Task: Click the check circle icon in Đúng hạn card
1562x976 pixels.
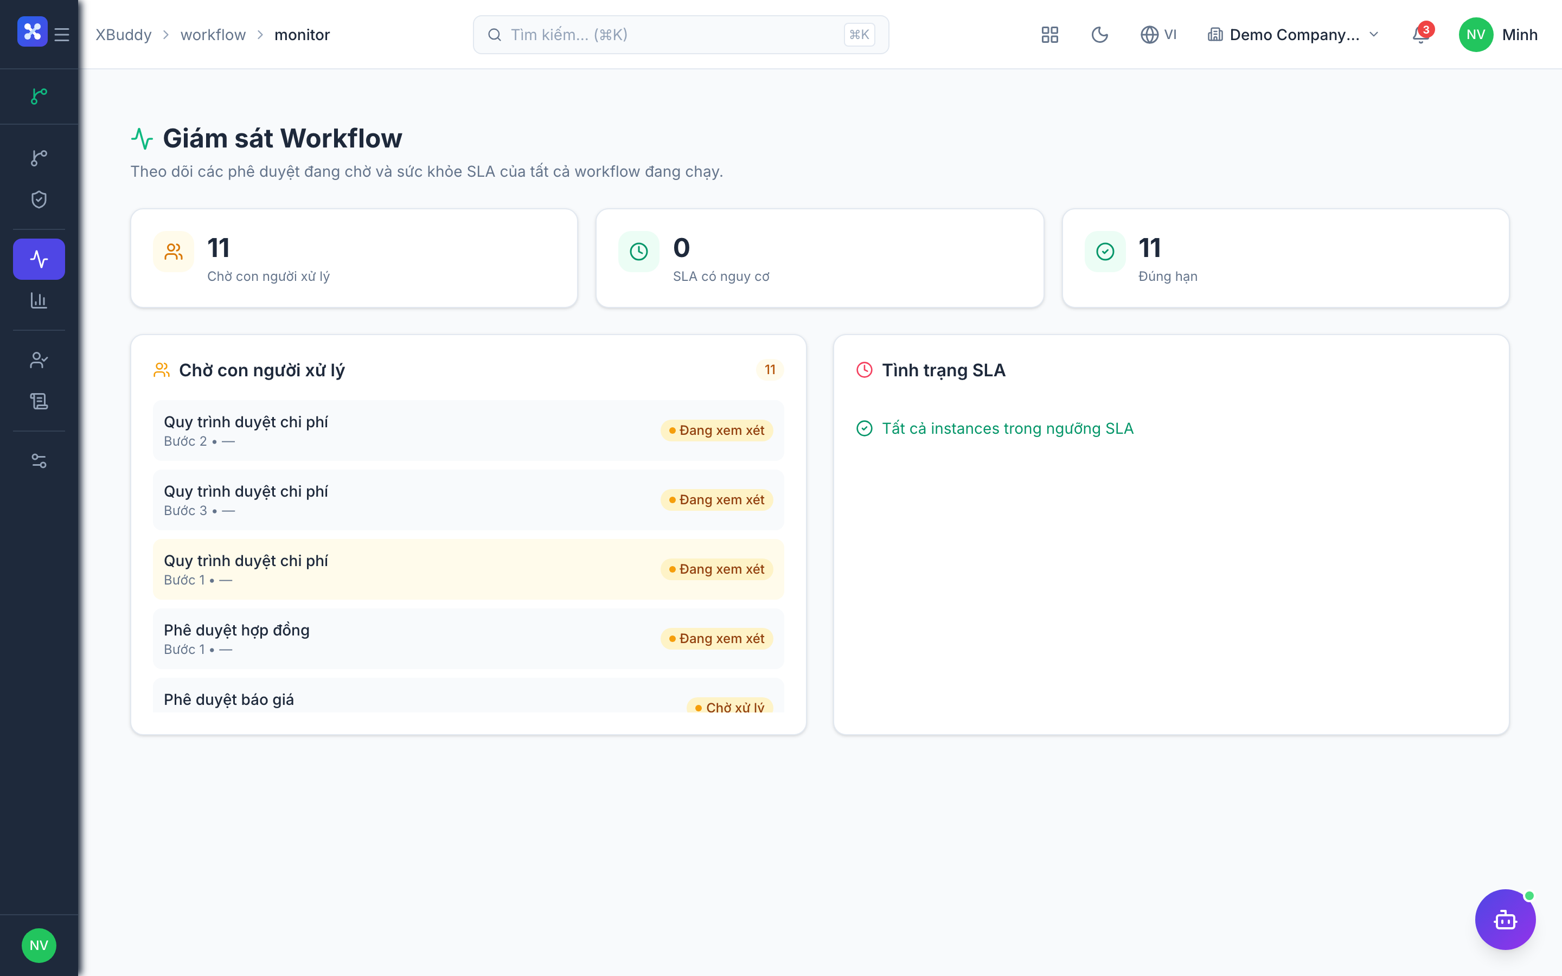Action: click(x=1105, y=252)
